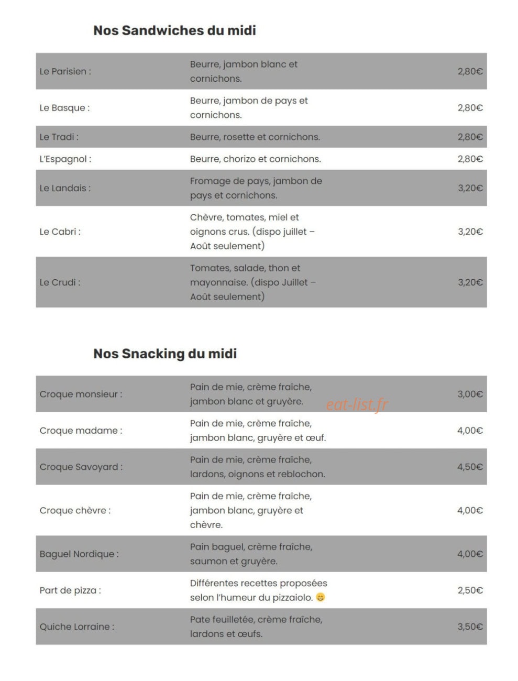Click the Croque Savoyard price 4,50€
Screen dimensions: 518x681
[x=470, y=467]
